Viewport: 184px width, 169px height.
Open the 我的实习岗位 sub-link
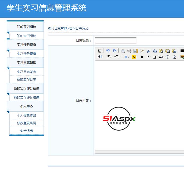pos(27,35)
